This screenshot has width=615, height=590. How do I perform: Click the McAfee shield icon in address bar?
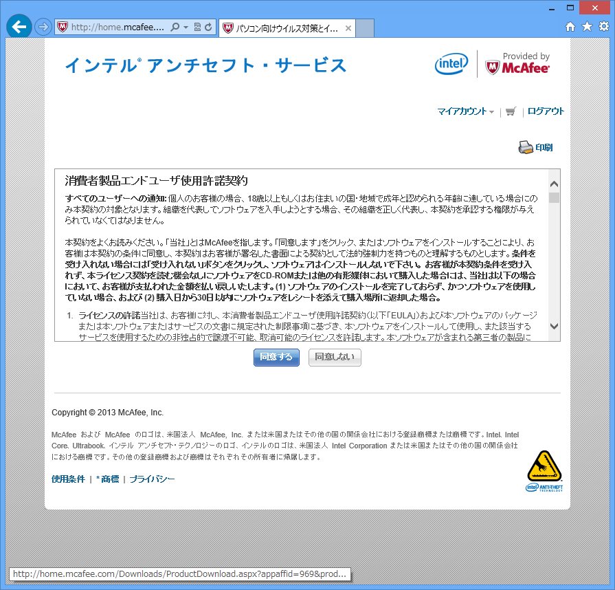[63, 27]
